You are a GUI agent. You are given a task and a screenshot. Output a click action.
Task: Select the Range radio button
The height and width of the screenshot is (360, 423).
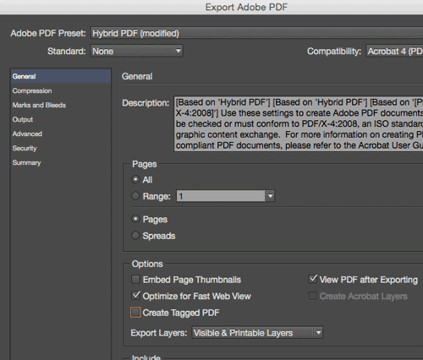click(135, 196)
